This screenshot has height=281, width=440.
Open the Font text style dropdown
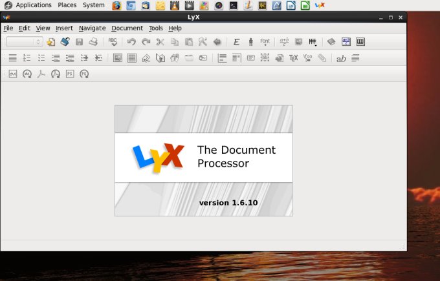tap(265, 42)
